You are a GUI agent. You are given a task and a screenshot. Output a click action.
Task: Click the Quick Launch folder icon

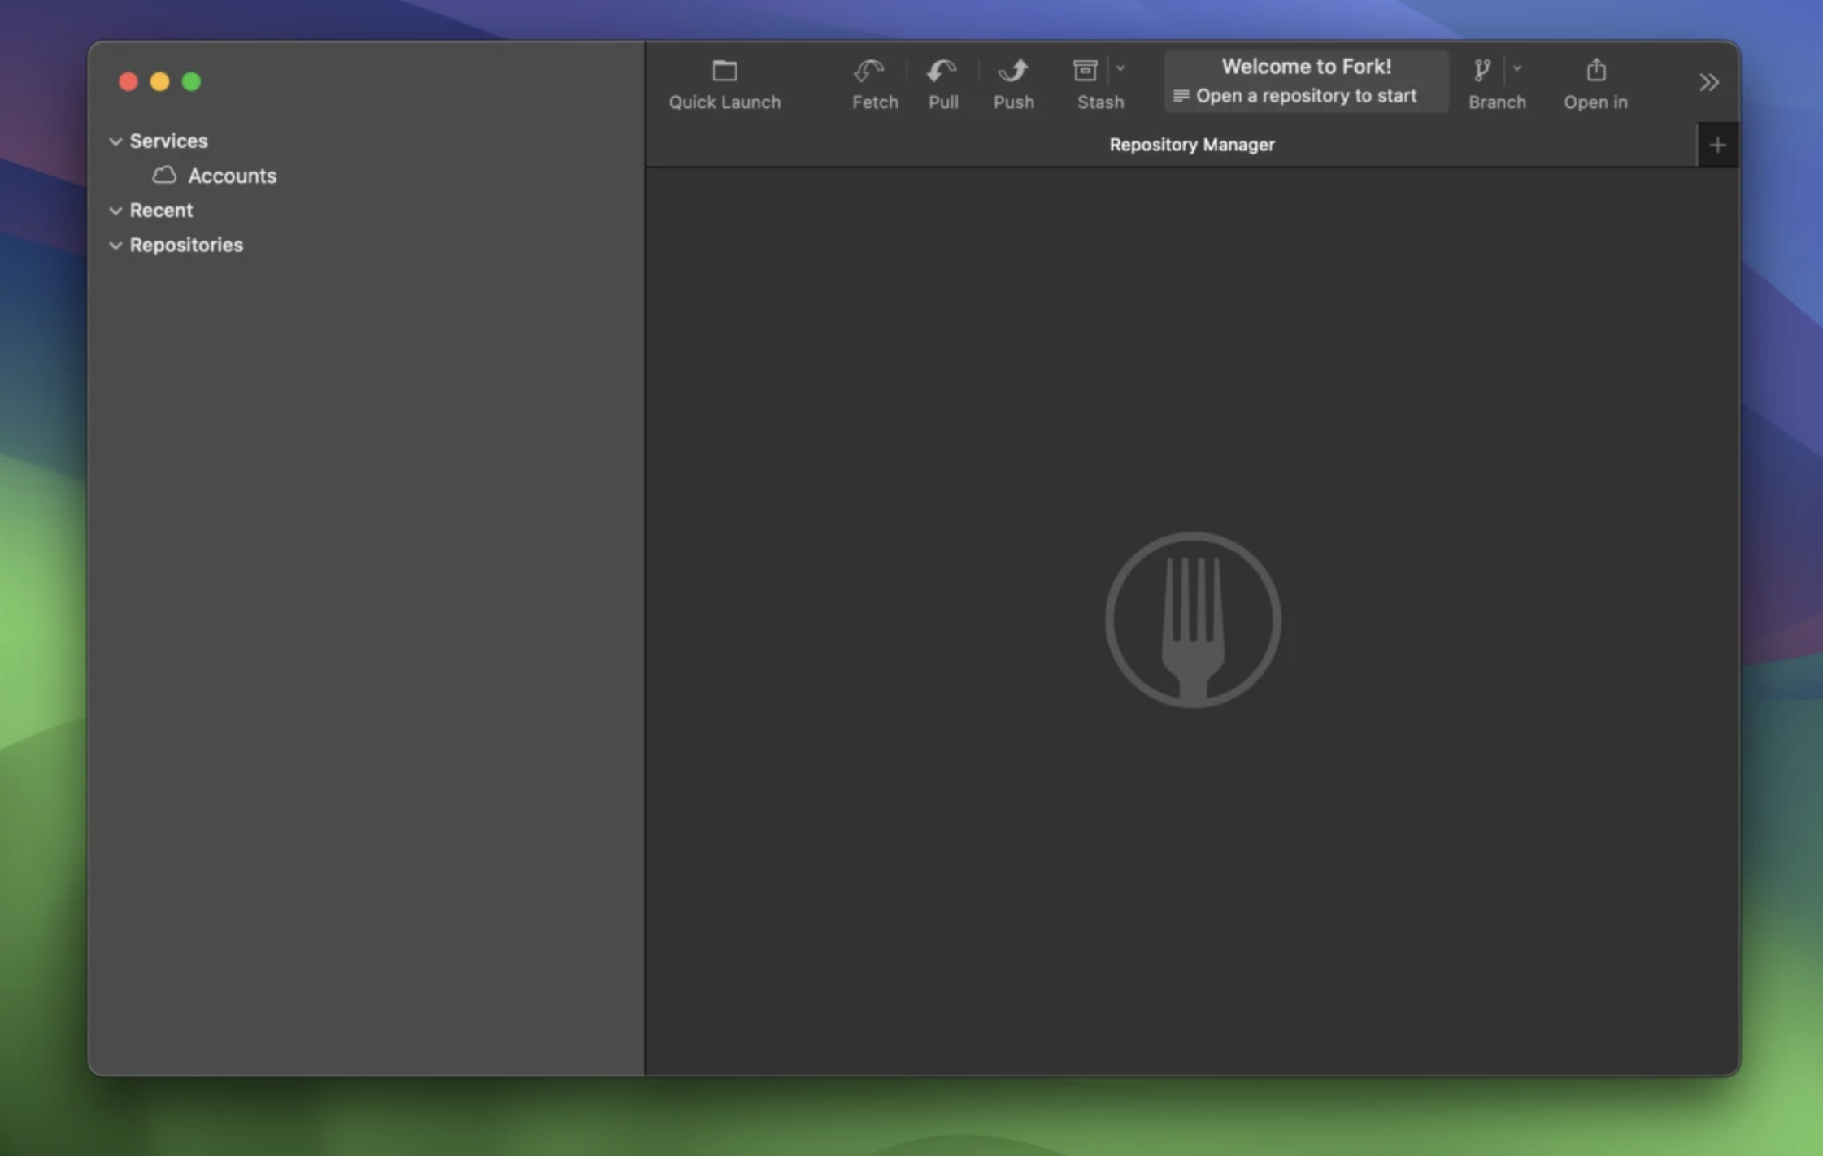724,67
